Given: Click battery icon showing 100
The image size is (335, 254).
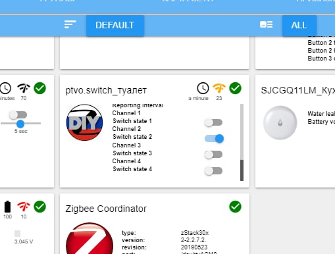Looking at the screenshot, I should pyautogui.click(x=7, y=207).
